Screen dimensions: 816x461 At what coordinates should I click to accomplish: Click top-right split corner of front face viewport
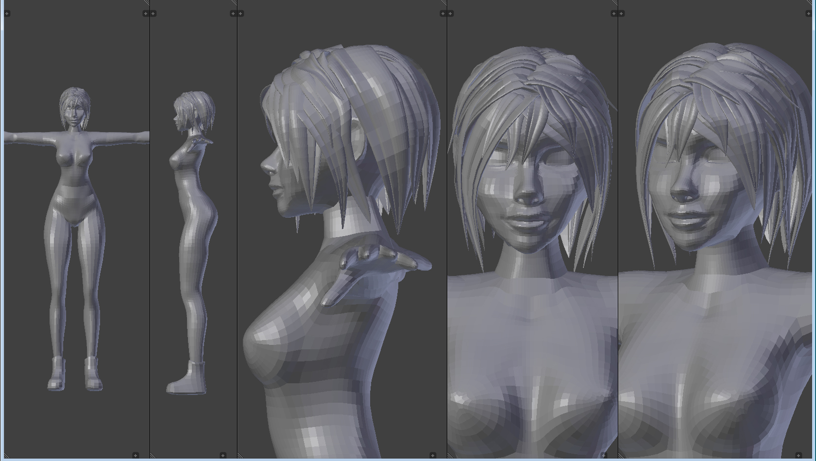pos(615,3)
